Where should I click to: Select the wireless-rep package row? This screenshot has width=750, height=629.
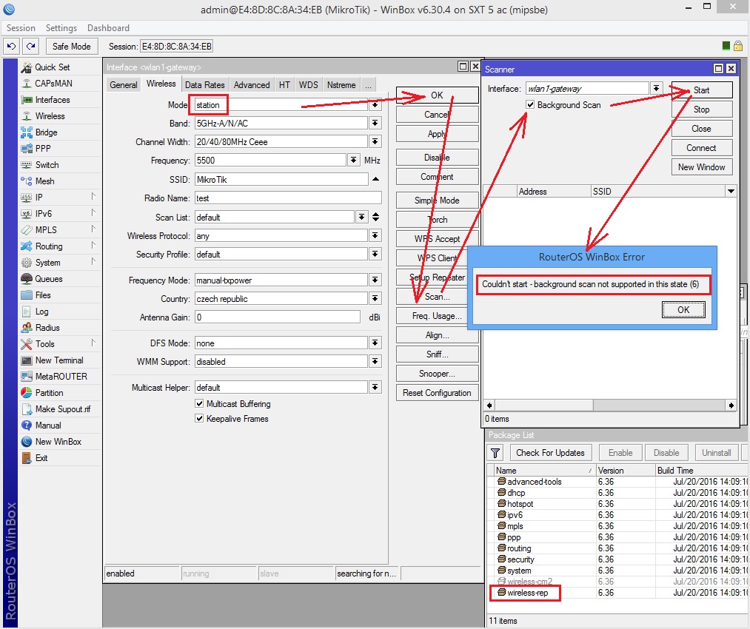coord(617,593)
